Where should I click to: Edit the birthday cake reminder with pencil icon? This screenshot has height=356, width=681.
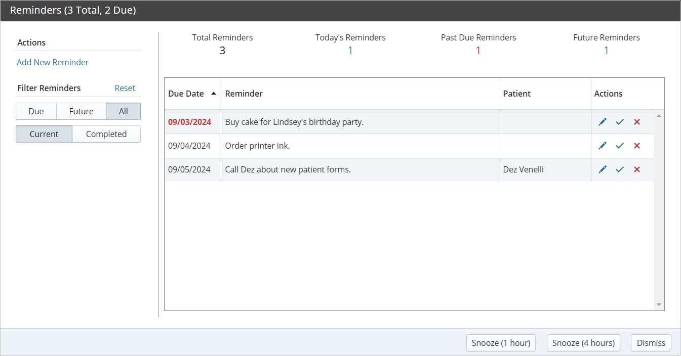[603, 122]
